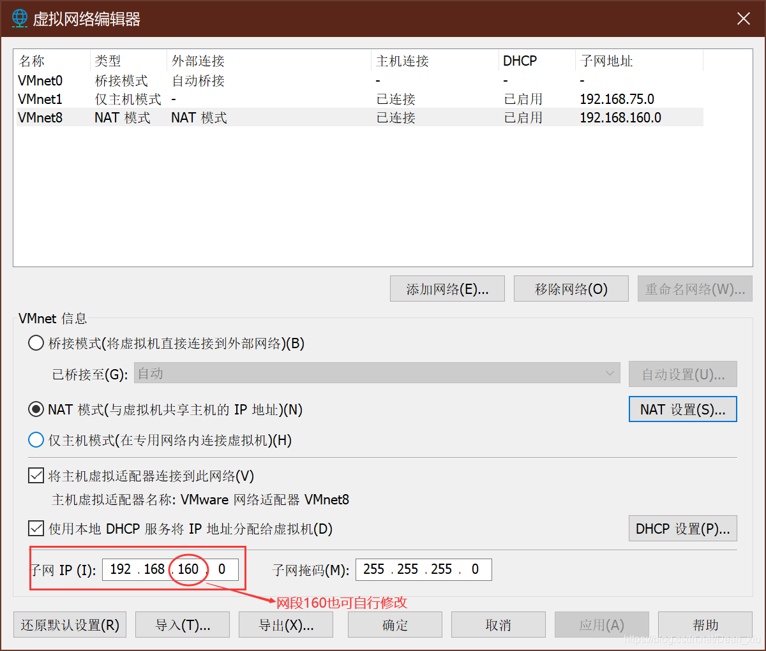Screen dimensions: 766x651
Task: Open 帮助 help button
Action: tap(705, 625)
